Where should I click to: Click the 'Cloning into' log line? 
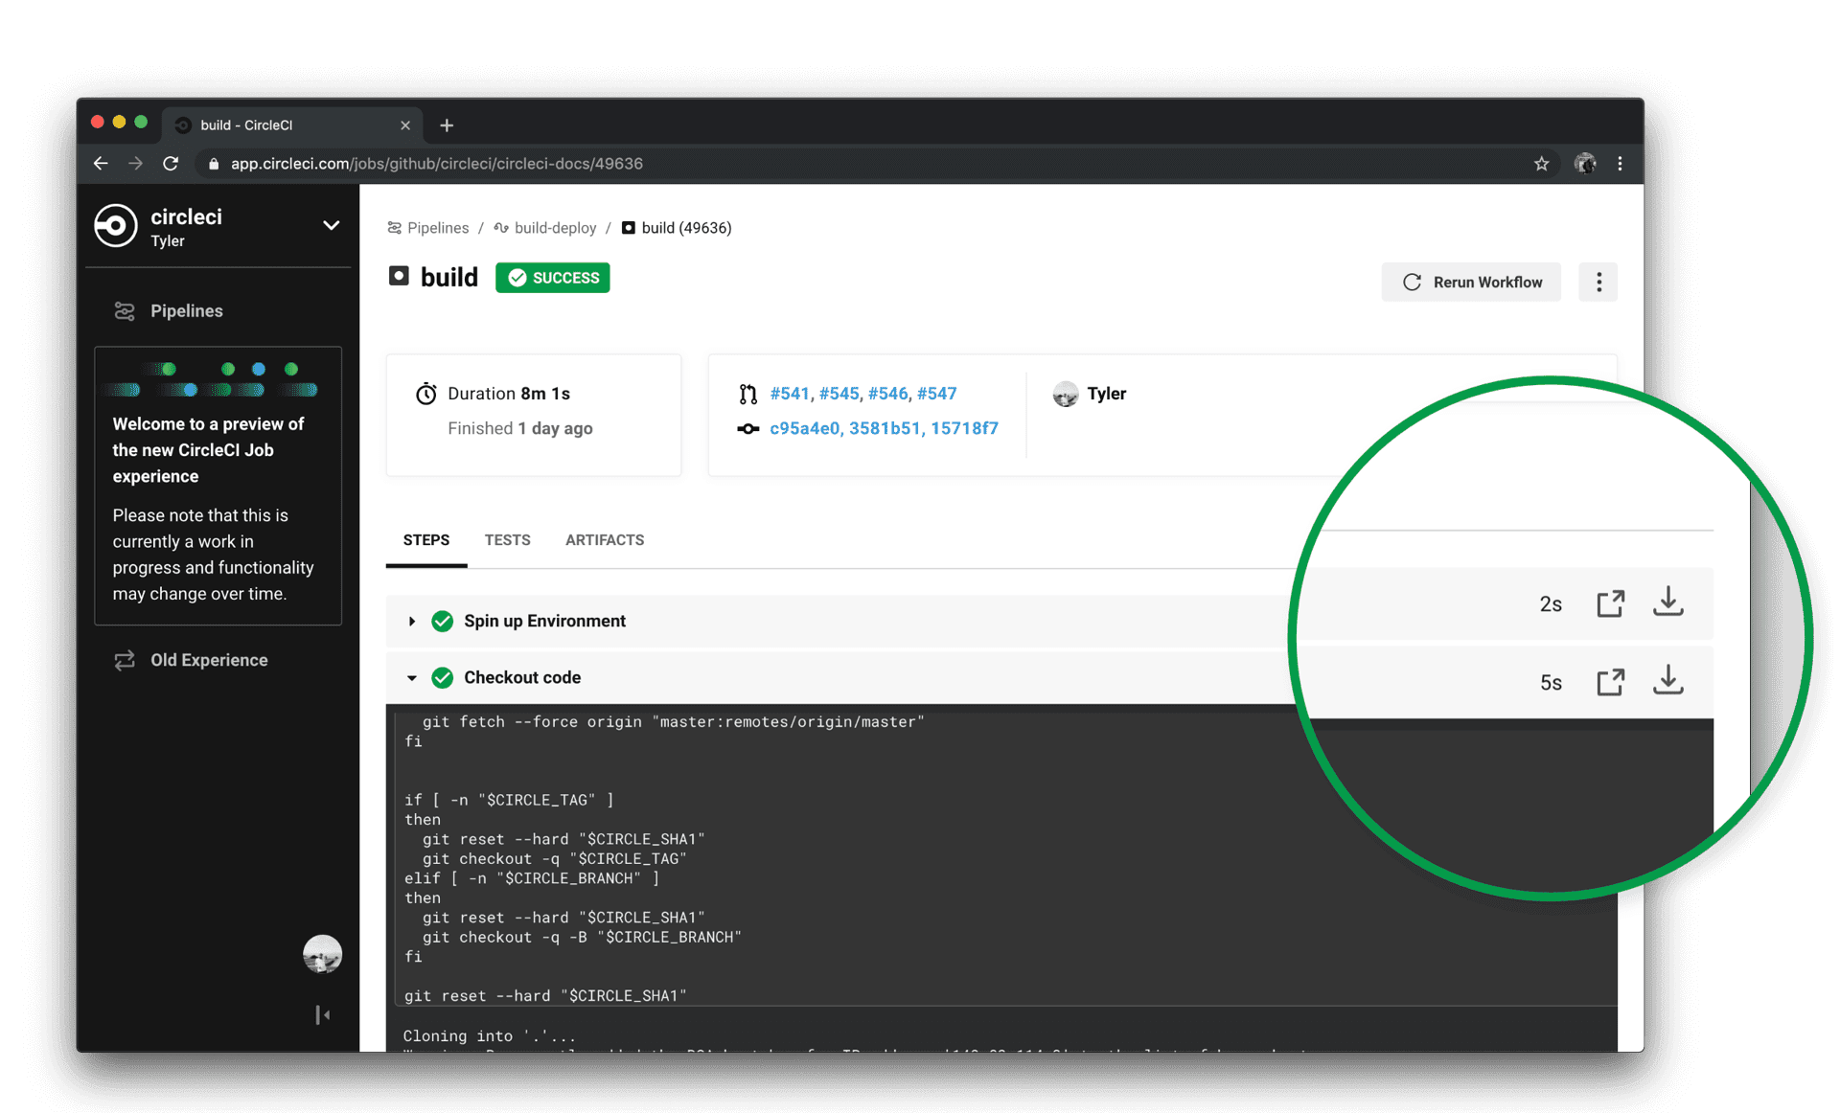pyautogui.click(x=490, y=1036)
